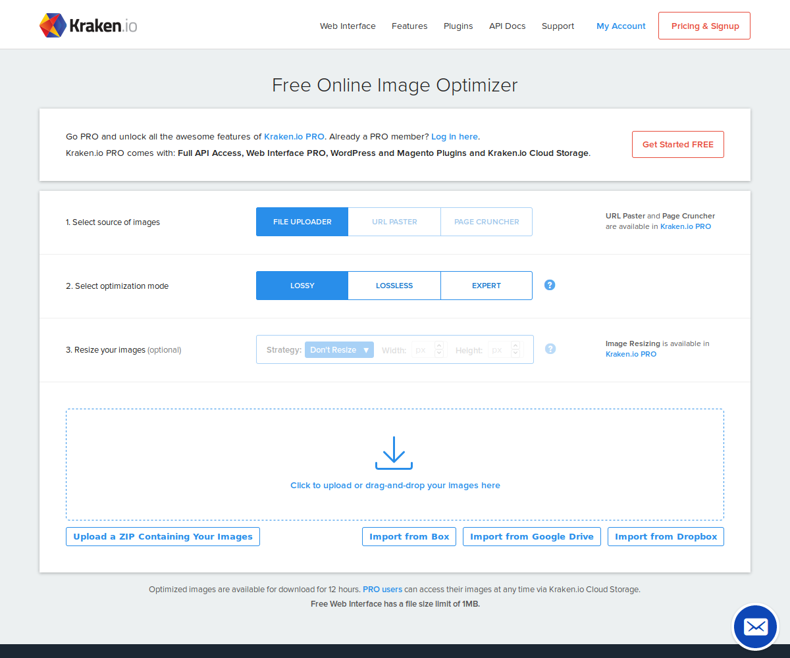Open the Don't Resize strategy dropdown
The width and height of the screenshot is (790, 658).
point(339,350)
